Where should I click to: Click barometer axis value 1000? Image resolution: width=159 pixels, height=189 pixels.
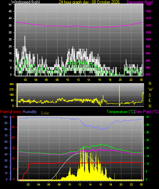tap(149, 40)
